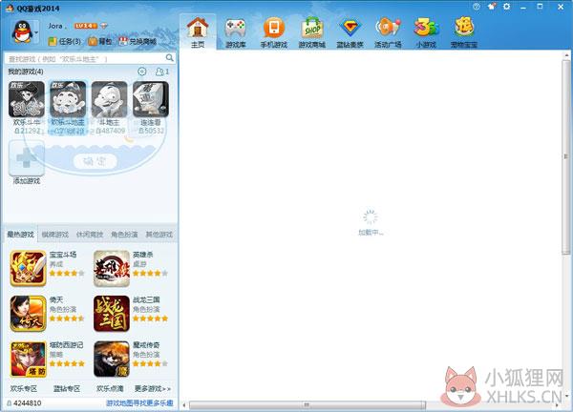Image resolution: width=573 pixels, height=412 pixels.
Task: Open the 魔戒传奇 game icon
Action: (x=112, y=359)
